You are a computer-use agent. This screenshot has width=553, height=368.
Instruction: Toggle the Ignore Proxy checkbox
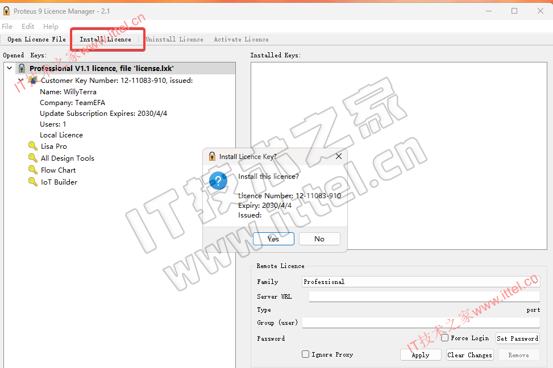pyautogui.click(x=305, y=354)
